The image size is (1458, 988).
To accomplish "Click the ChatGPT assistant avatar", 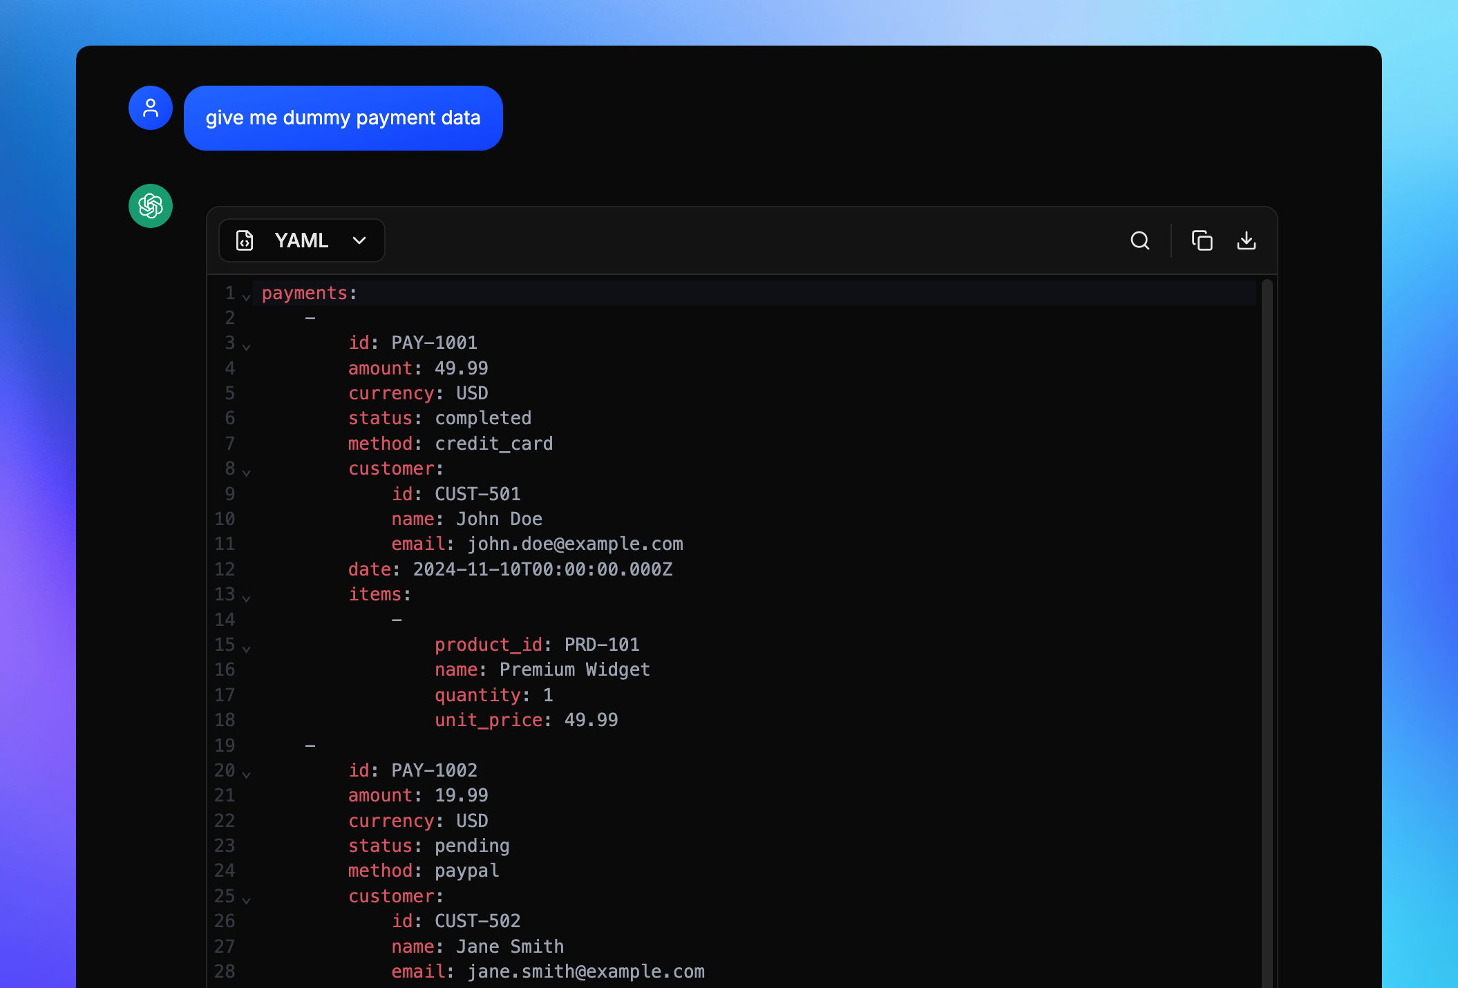I will pos(151,206).
